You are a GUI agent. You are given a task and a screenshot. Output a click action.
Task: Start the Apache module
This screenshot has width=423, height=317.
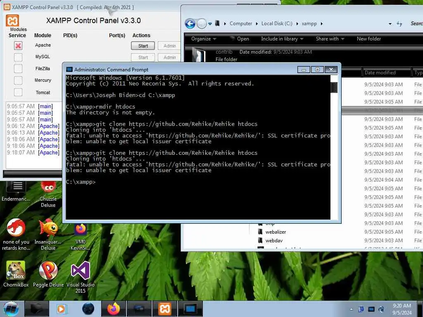tap(143, 46)
